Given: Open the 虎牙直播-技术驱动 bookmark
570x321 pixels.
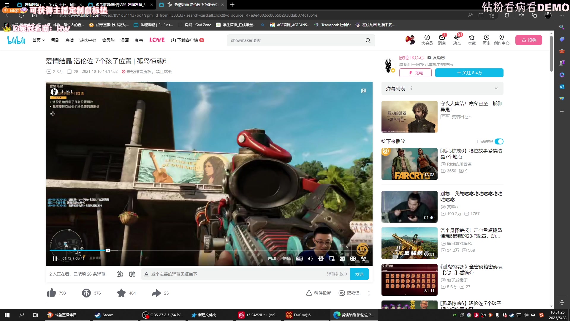Looking at the screenshot, I should pos(109,25).
